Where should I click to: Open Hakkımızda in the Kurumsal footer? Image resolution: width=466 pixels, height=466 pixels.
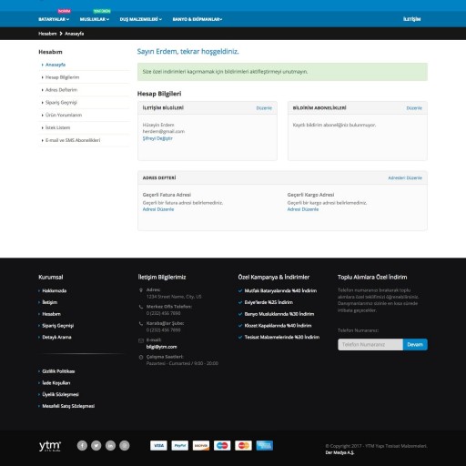pyautogui.click(x=55, y=290)
